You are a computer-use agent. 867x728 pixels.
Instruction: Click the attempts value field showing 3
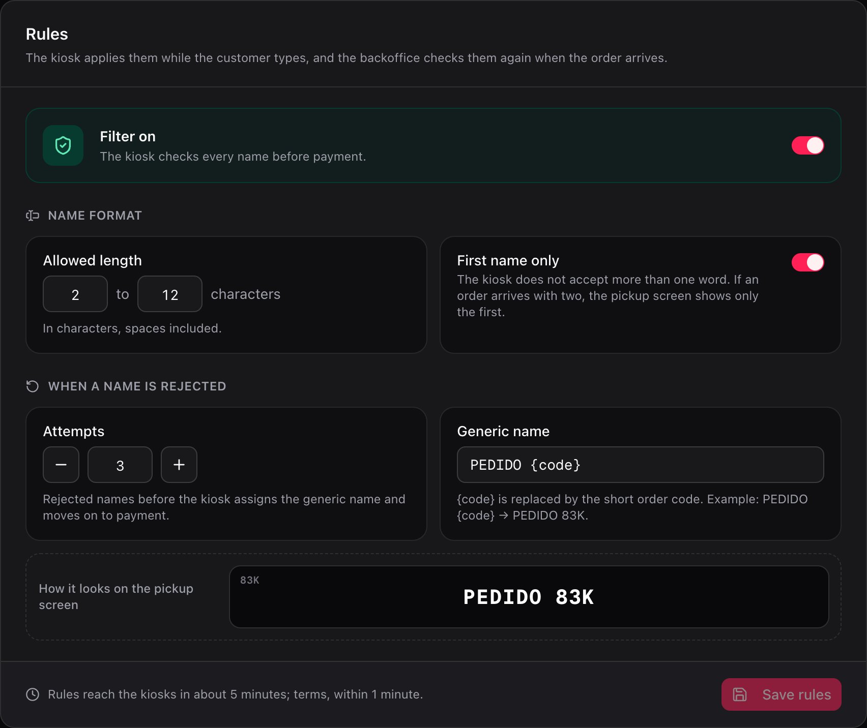[x=120, y=465]
